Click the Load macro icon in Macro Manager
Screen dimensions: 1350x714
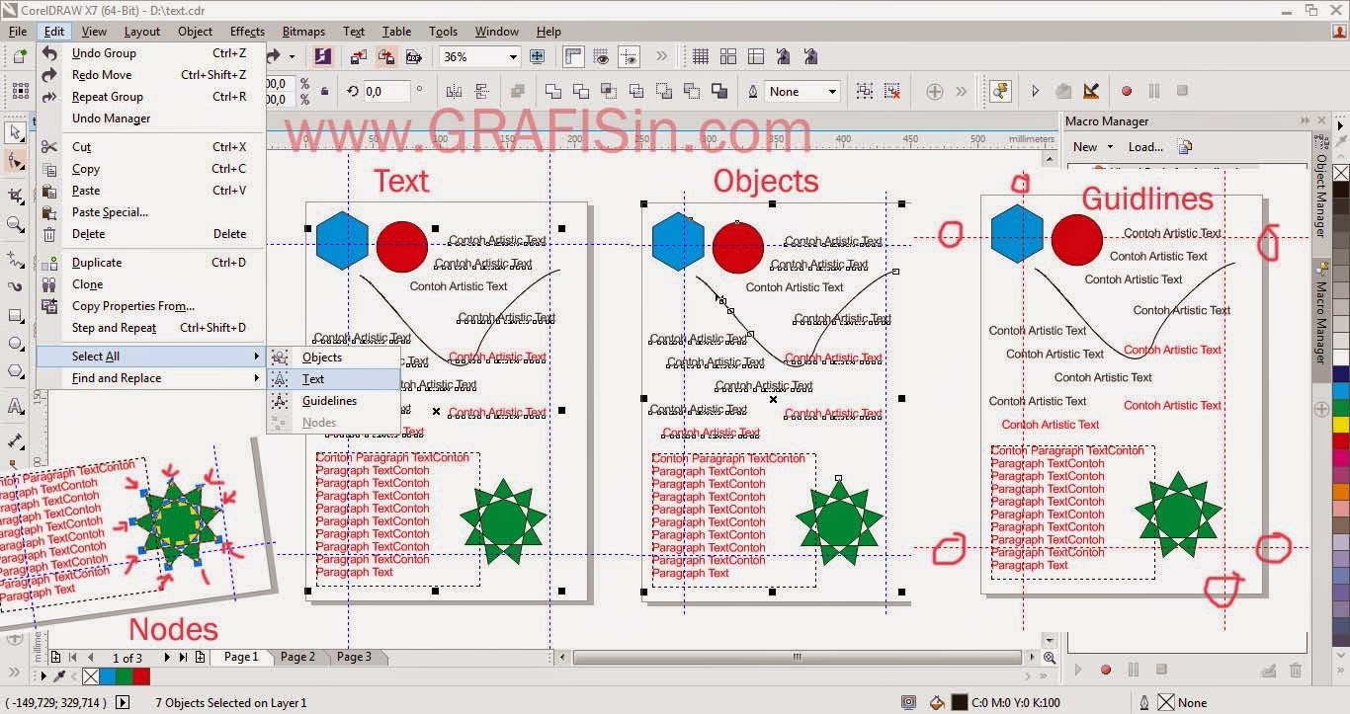click(x=1185, y=147)
